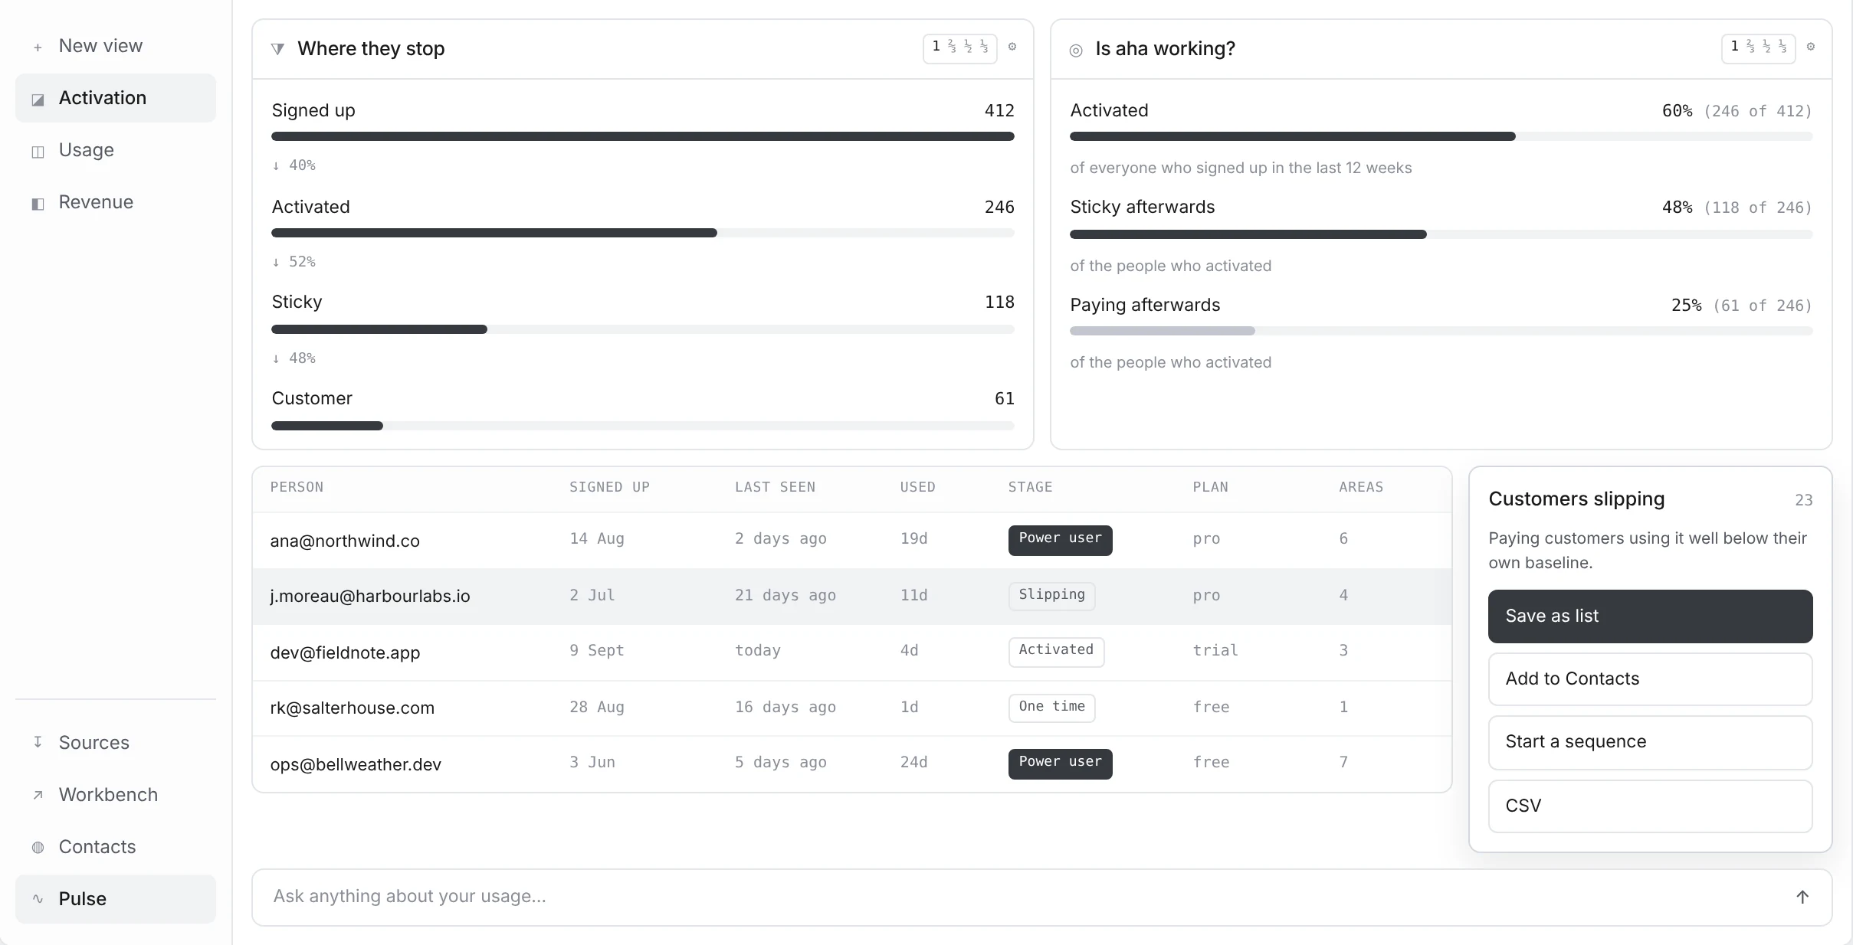Image resolution: width=1853 pixels, height=945 pixels.
Task: Click the Customer funnel count 61
Action: click(x=1004, y=398)
